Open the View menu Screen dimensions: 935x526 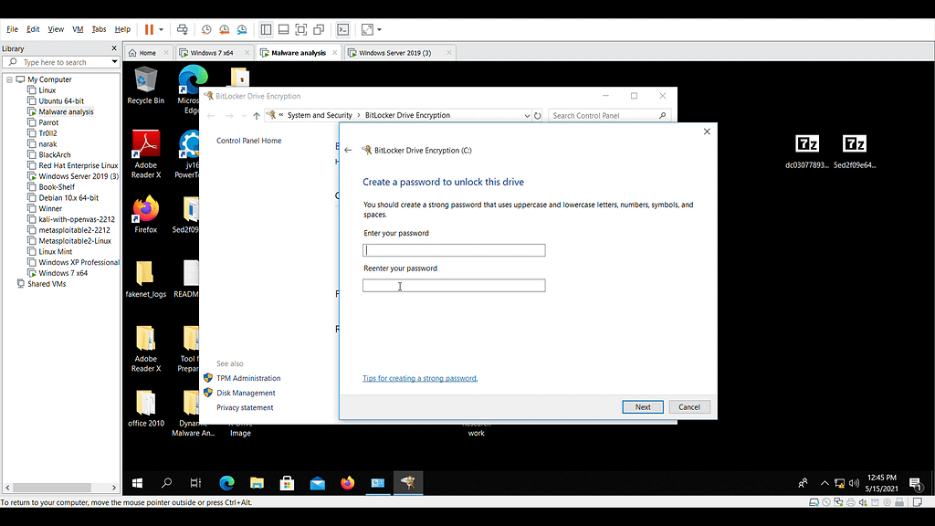click(x=56, y=29)
